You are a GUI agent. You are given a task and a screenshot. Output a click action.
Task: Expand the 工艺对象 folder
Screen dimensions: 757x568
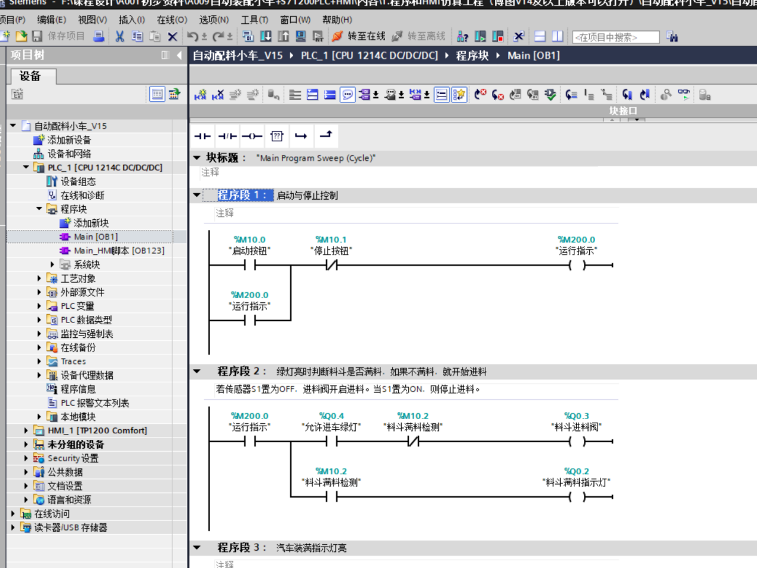click(x=39, y=278)
